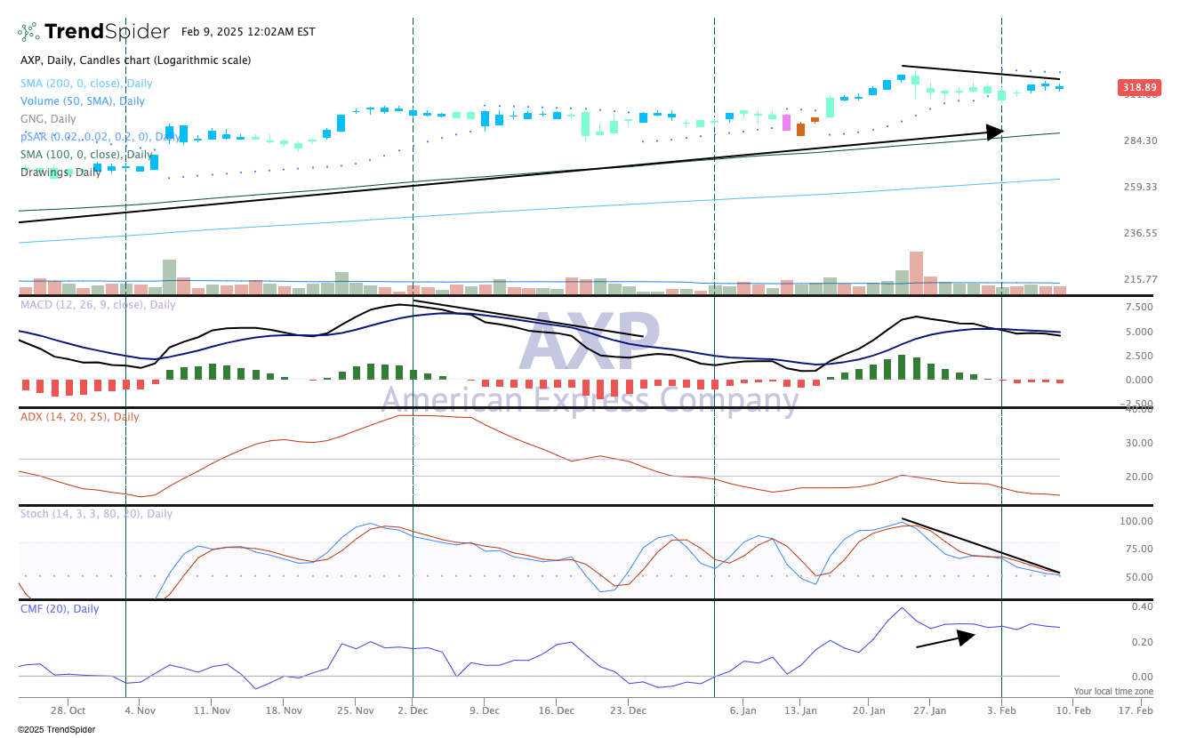Select the orange candlestick near 13 Jan
The width and height of the screenshot is (1180, 738).
(800, 129)
